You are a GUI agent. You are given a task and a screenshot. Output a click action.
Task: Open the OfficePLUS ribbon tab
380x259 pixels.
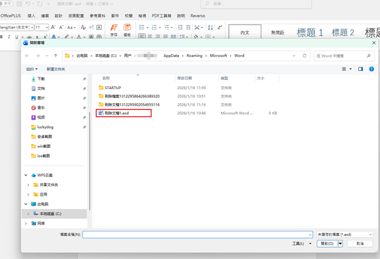[10, 16]
